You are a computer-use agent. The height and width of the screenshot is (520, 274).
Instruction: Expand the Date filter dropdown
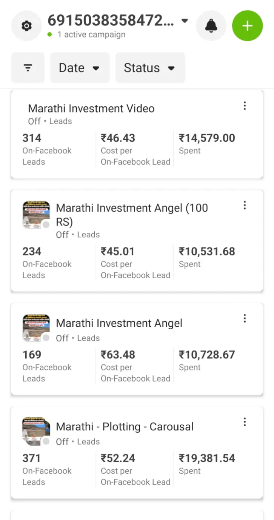(80, 68)
